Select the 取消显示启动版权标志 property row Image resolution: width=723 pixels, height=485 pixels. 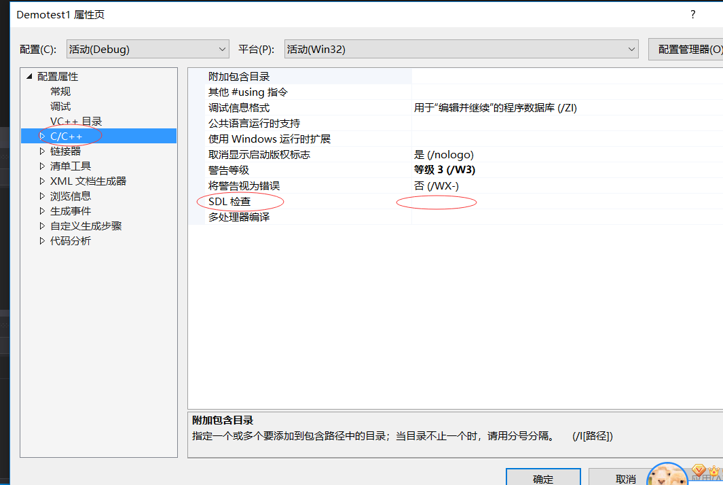[x=308, y=155]
